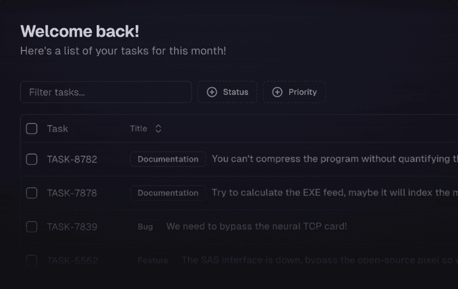
Task: Select the neural TCP card task title
Action: 256,226
